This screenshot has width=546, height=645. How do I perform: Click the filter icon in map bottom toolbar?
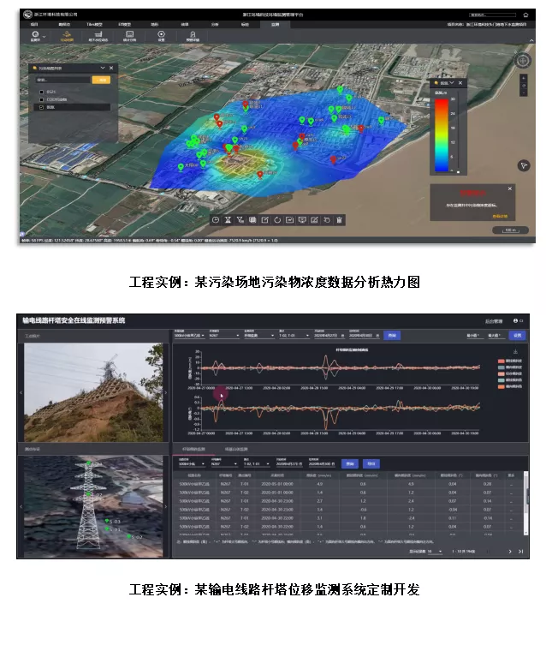click(240, 220)
